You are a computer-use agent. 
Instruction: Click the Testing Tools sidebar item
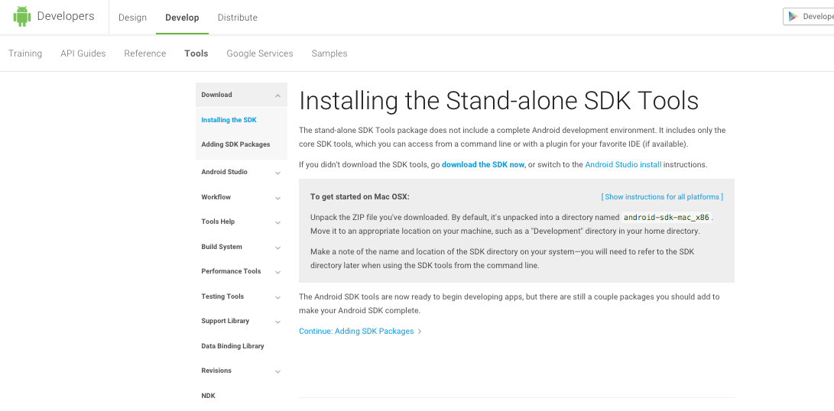pos(222,296)
